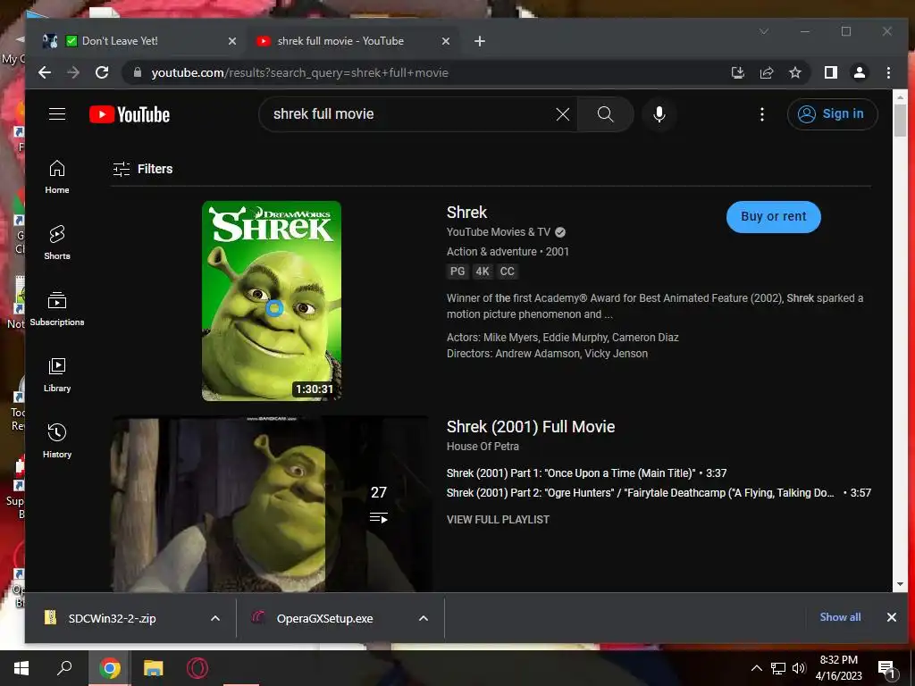Open the House Of Petra channel

click(483, 447)
